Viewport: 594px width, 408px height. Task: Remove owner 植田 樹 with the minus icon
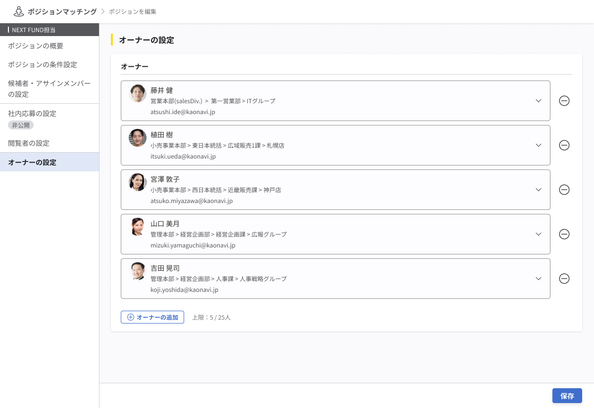[x=564, y=145]
